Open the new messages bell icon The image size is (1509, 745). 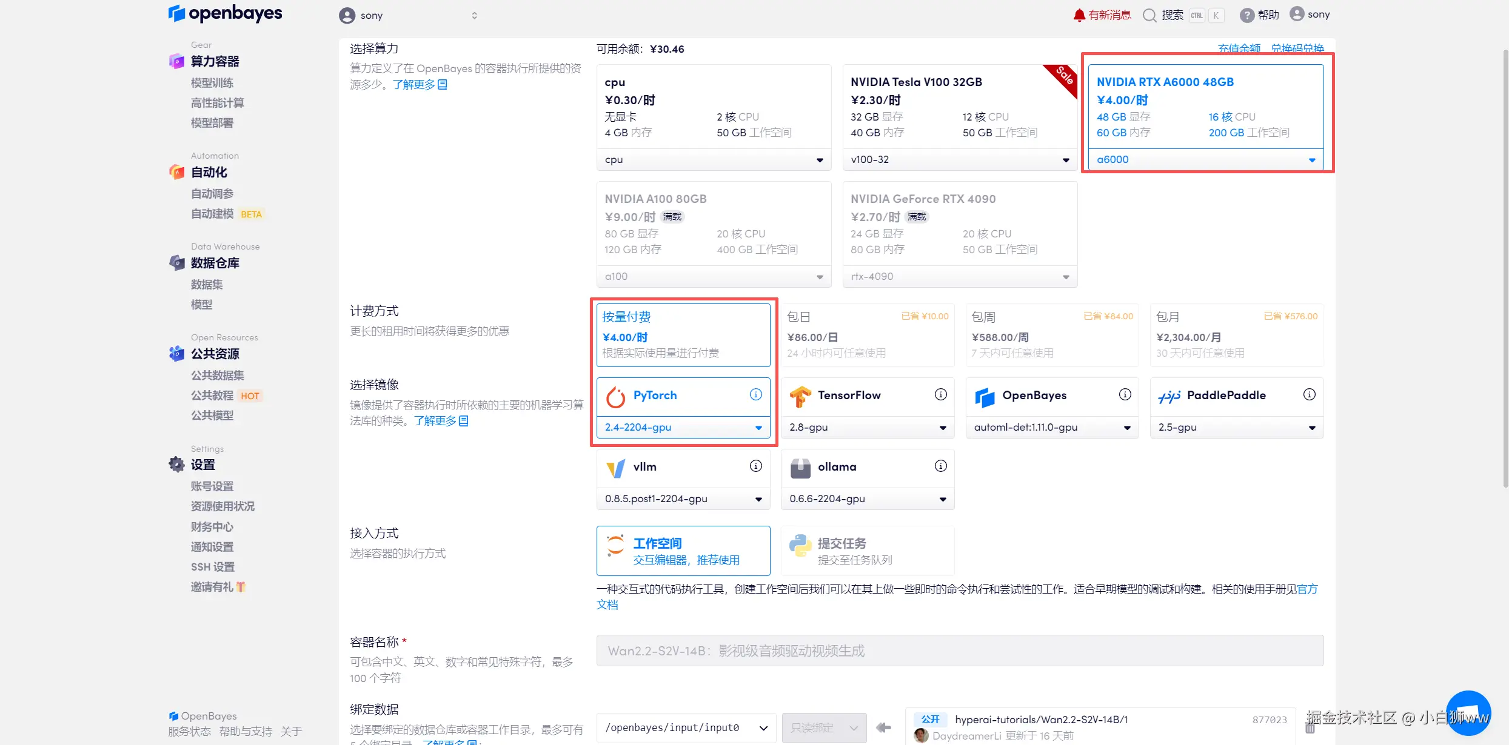1079,15
